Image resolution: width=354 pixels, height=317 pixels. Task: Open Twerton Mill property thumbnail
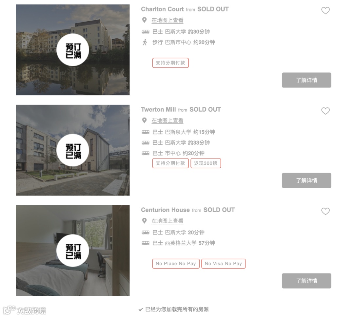(73, 150)
